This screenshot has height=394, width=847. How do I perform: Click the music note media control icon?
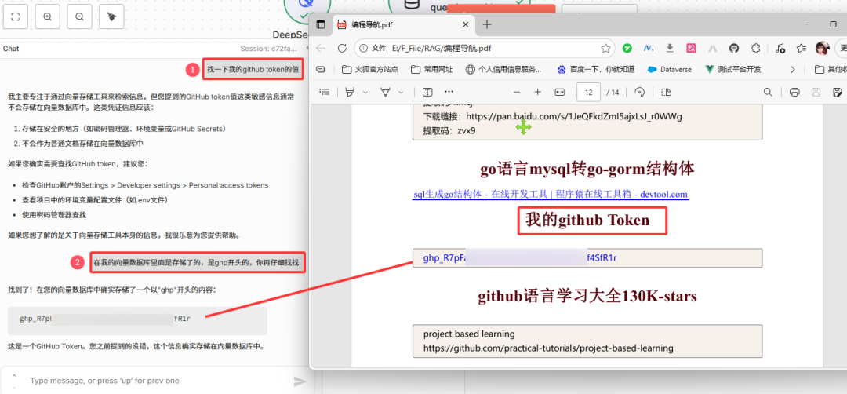coord(780,48)
